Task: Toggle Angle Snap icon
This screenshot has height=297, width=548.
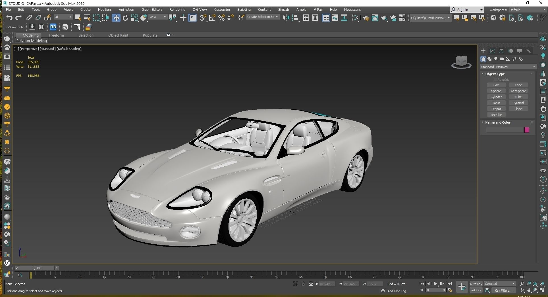Action: point(212,18)
